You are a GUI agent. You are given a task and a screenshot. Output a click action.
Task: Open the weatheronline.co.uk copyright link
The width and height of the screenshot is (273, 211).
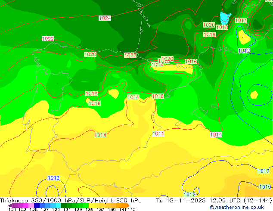(x=237, y=207)
